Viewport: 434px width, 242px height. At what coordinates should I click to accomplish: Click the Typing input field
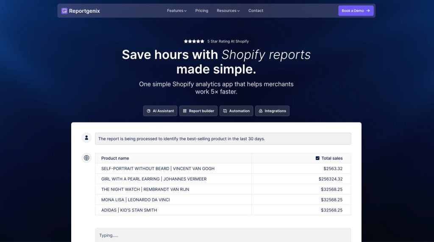223,235
